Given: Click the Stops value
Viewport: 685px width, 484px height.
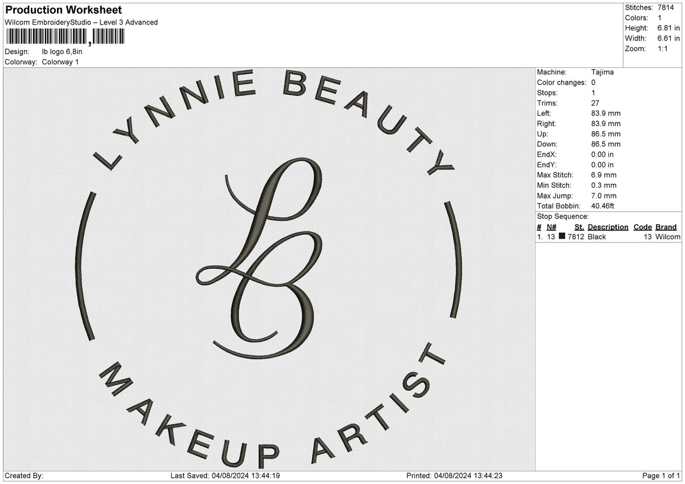Looking at the screenshot, I should (x=594, y=93).
